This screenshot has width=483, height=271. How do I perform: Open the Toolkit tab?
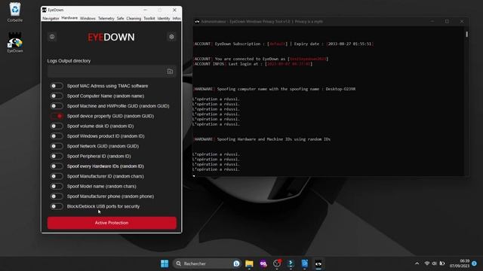point(149,18)
